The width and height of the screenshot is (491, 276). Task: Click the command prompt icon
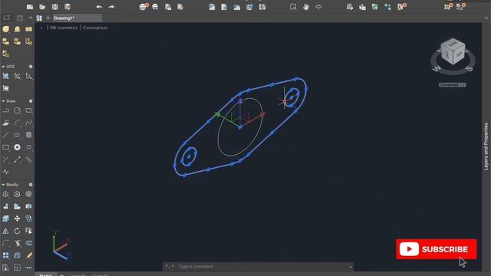[170, 267]
